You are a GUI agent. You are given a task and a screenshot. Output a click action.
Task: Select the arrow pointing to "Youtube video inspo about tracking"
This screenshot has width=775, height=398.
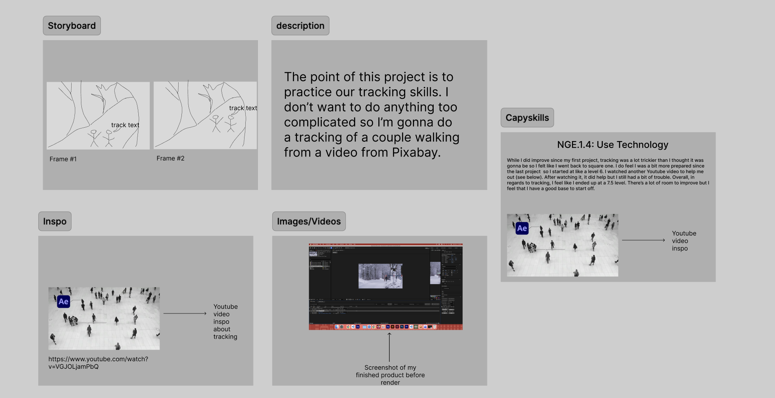tap(185, 313)
